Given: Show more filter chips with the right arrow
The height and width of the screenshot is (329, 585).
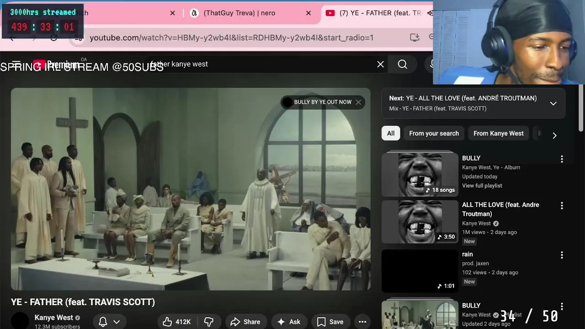Looking at the screenshot, I should click(554, 135).
